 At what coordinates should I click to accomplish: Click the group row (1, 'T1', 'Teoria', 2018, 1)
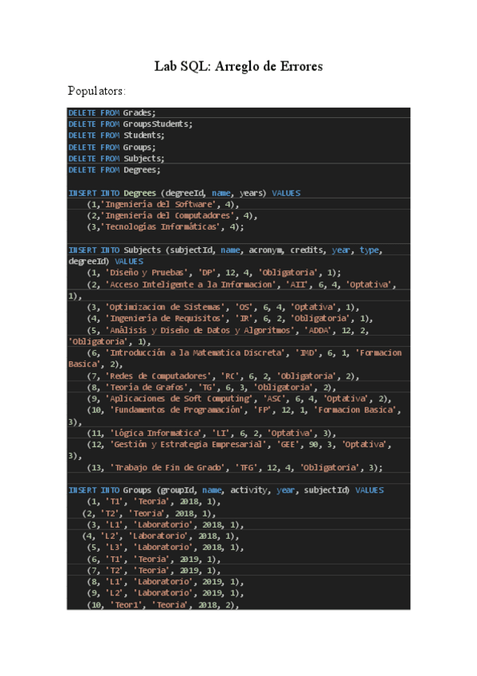point(154,502)
